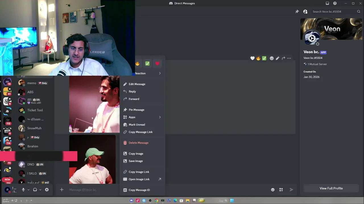Click the search magnifier icon

tap(359, 12)
